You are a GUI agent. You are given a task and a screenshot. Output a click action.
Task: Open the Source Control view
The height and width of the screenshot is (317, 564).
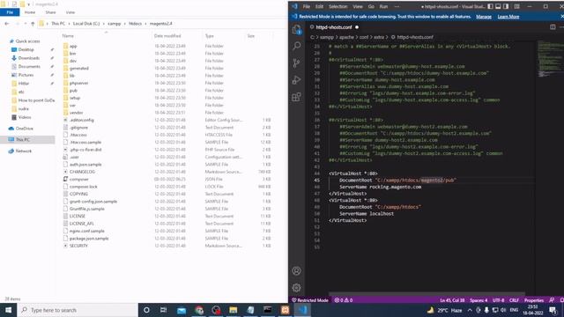[296, 63]
